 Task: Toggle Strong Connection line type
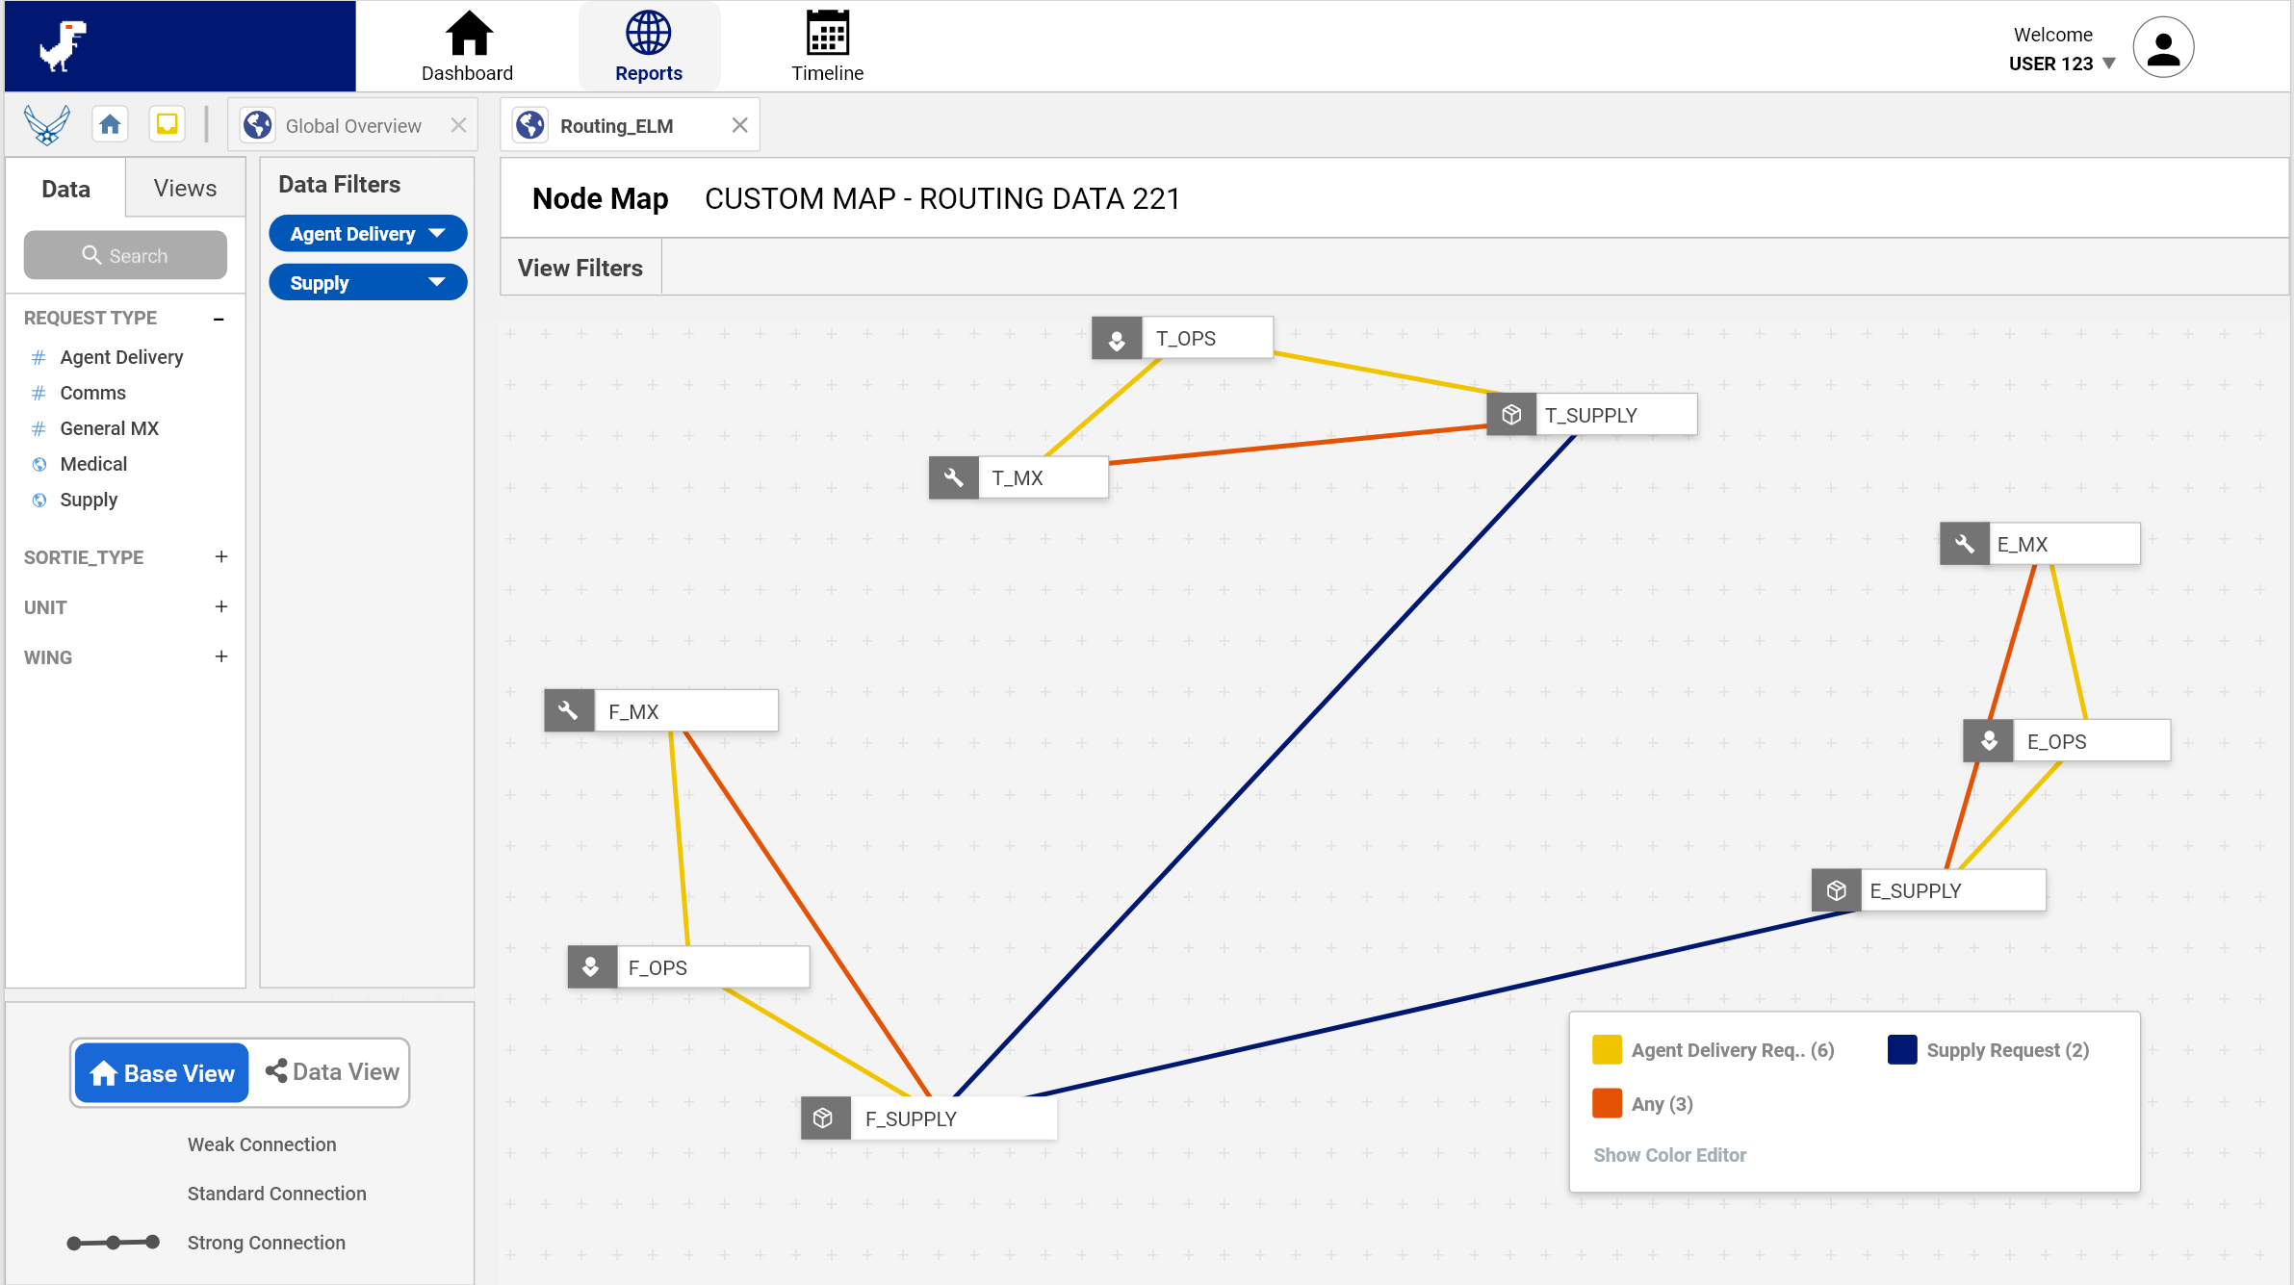[x=114, y=1243]
